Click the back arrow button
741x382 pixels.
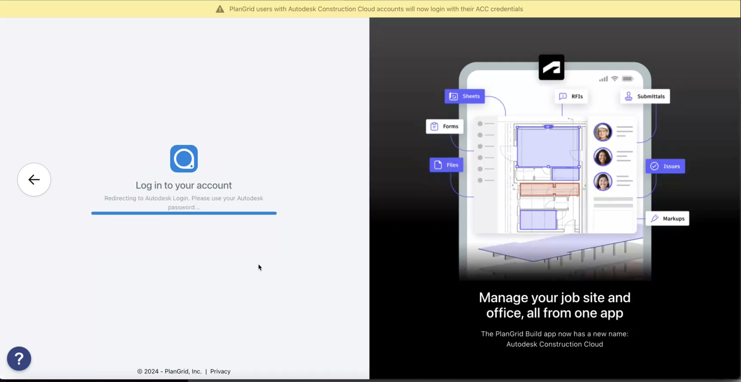coord(34,180)
